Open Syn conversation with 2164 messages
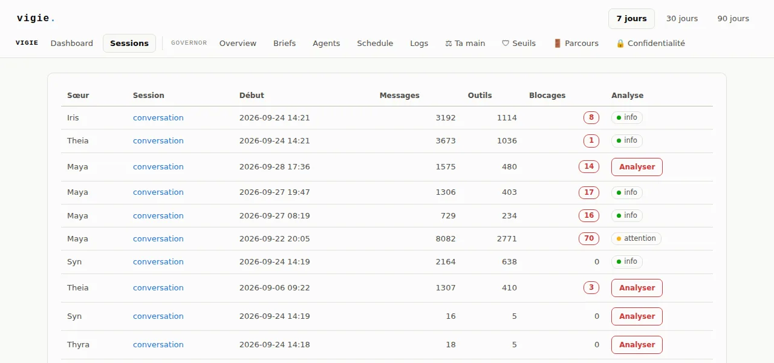774x363 pixels. 158,262
